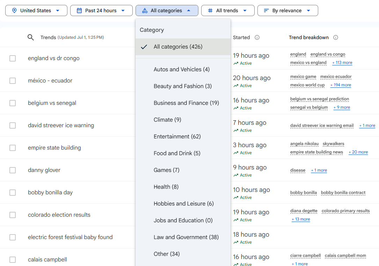Open the By relevance sort dropdown

[287, 10]
